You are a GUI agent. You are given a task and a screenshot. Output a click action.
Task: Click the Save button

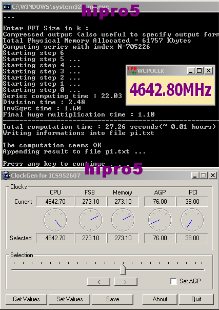point(112,299)
